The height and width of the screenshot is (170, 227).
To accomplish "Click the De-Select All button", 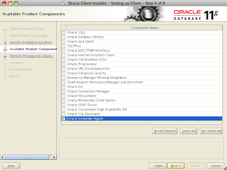I will [211, 131].
